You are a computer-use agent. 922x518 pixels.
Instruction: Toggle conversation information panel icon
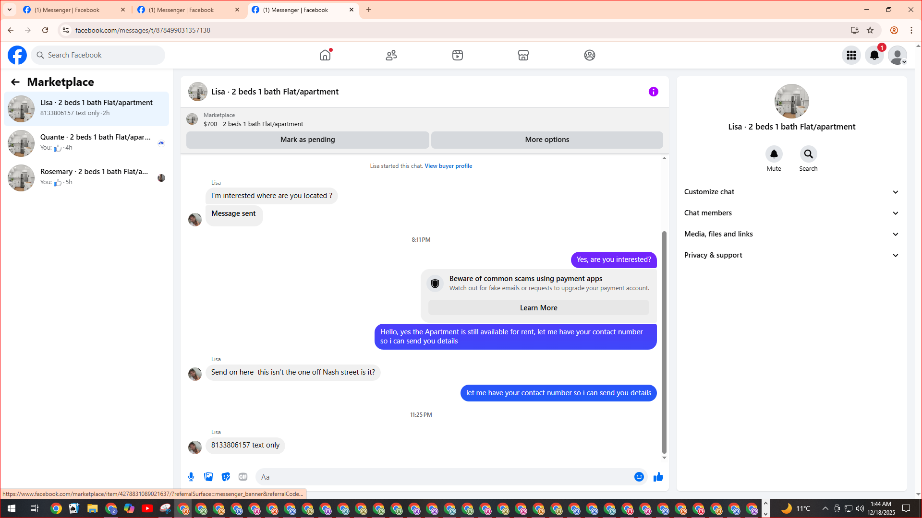653,92
